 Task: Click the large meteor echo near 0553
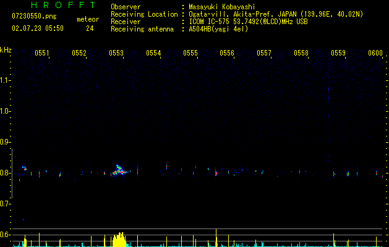(x=120, y=170)
